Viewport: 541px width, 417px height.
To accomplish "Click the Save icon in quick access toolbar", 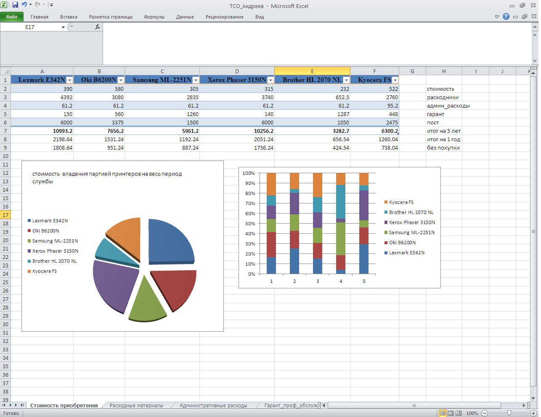I will tap(15, 5).
